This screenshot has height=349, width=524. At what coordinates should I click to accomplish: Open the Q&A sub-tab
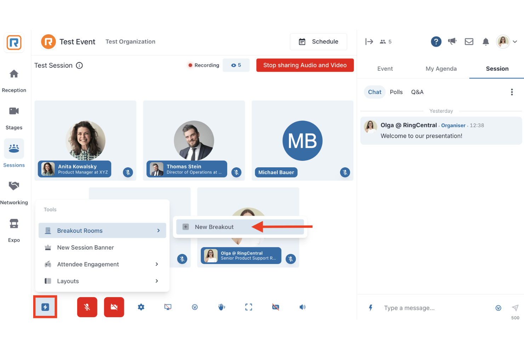point(417,92)
